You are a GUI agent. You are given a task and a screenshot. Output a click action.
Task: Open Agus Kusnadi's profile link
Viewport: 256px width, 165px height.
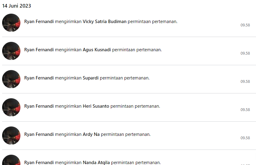pos(97,50)
